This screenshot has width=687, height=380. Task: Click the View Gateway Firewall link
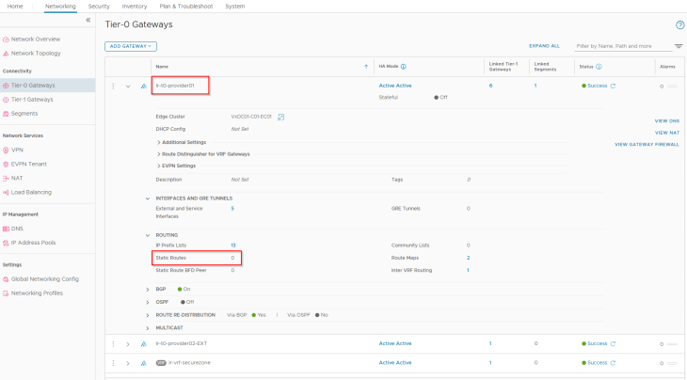pos(647,144)
